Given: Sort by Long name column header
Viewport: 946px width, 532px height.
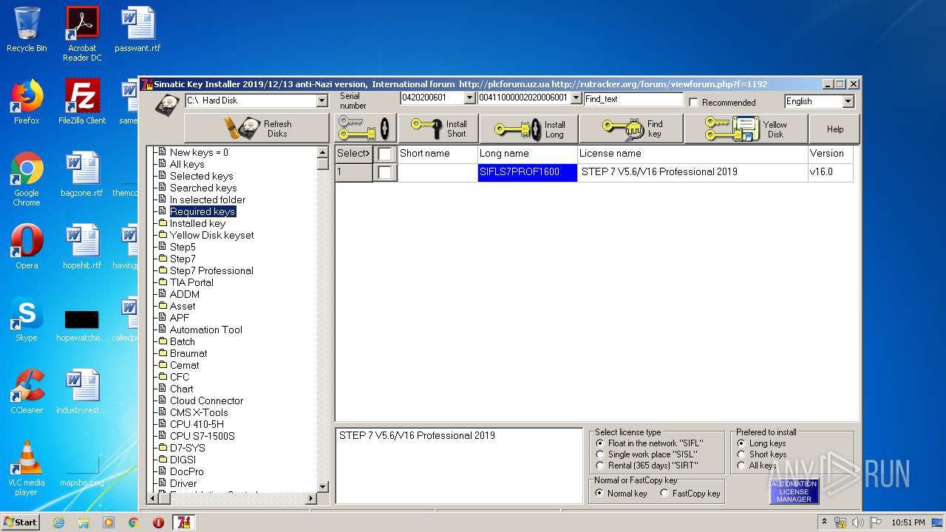Looking at the screenshot, I should point(528,154).
